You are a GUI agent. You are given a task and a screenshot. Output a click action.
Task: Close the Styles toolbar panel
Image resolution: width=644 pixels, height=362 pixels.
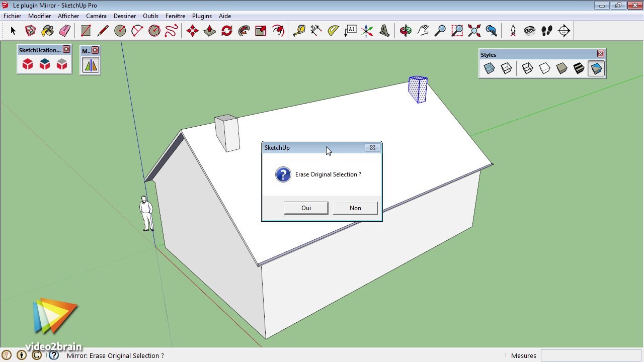coord(600,54)
